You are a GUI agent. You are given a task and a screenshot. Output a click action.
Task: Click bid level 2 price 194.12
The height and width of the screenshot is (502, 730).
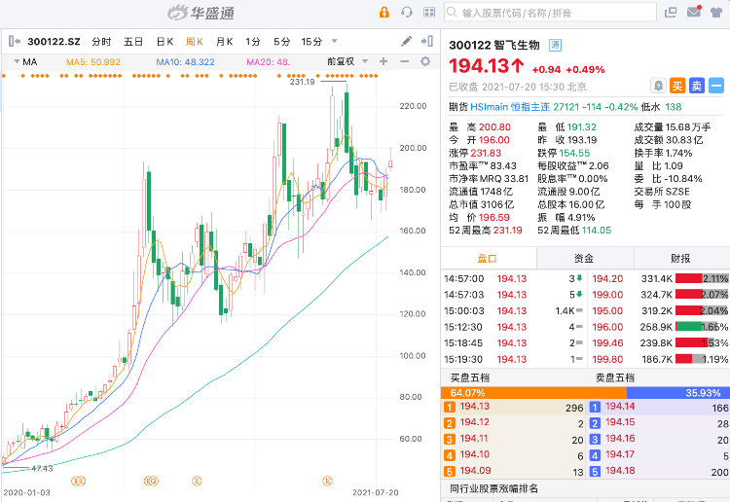pos(475,422)
